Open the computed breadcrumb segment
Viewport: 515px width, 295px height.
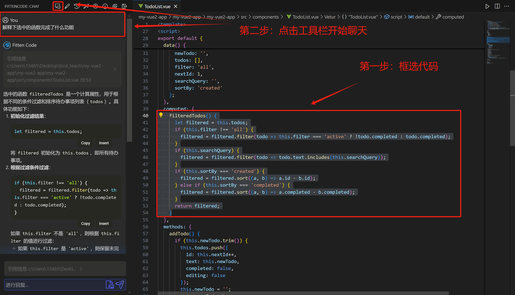click(450, 17)
